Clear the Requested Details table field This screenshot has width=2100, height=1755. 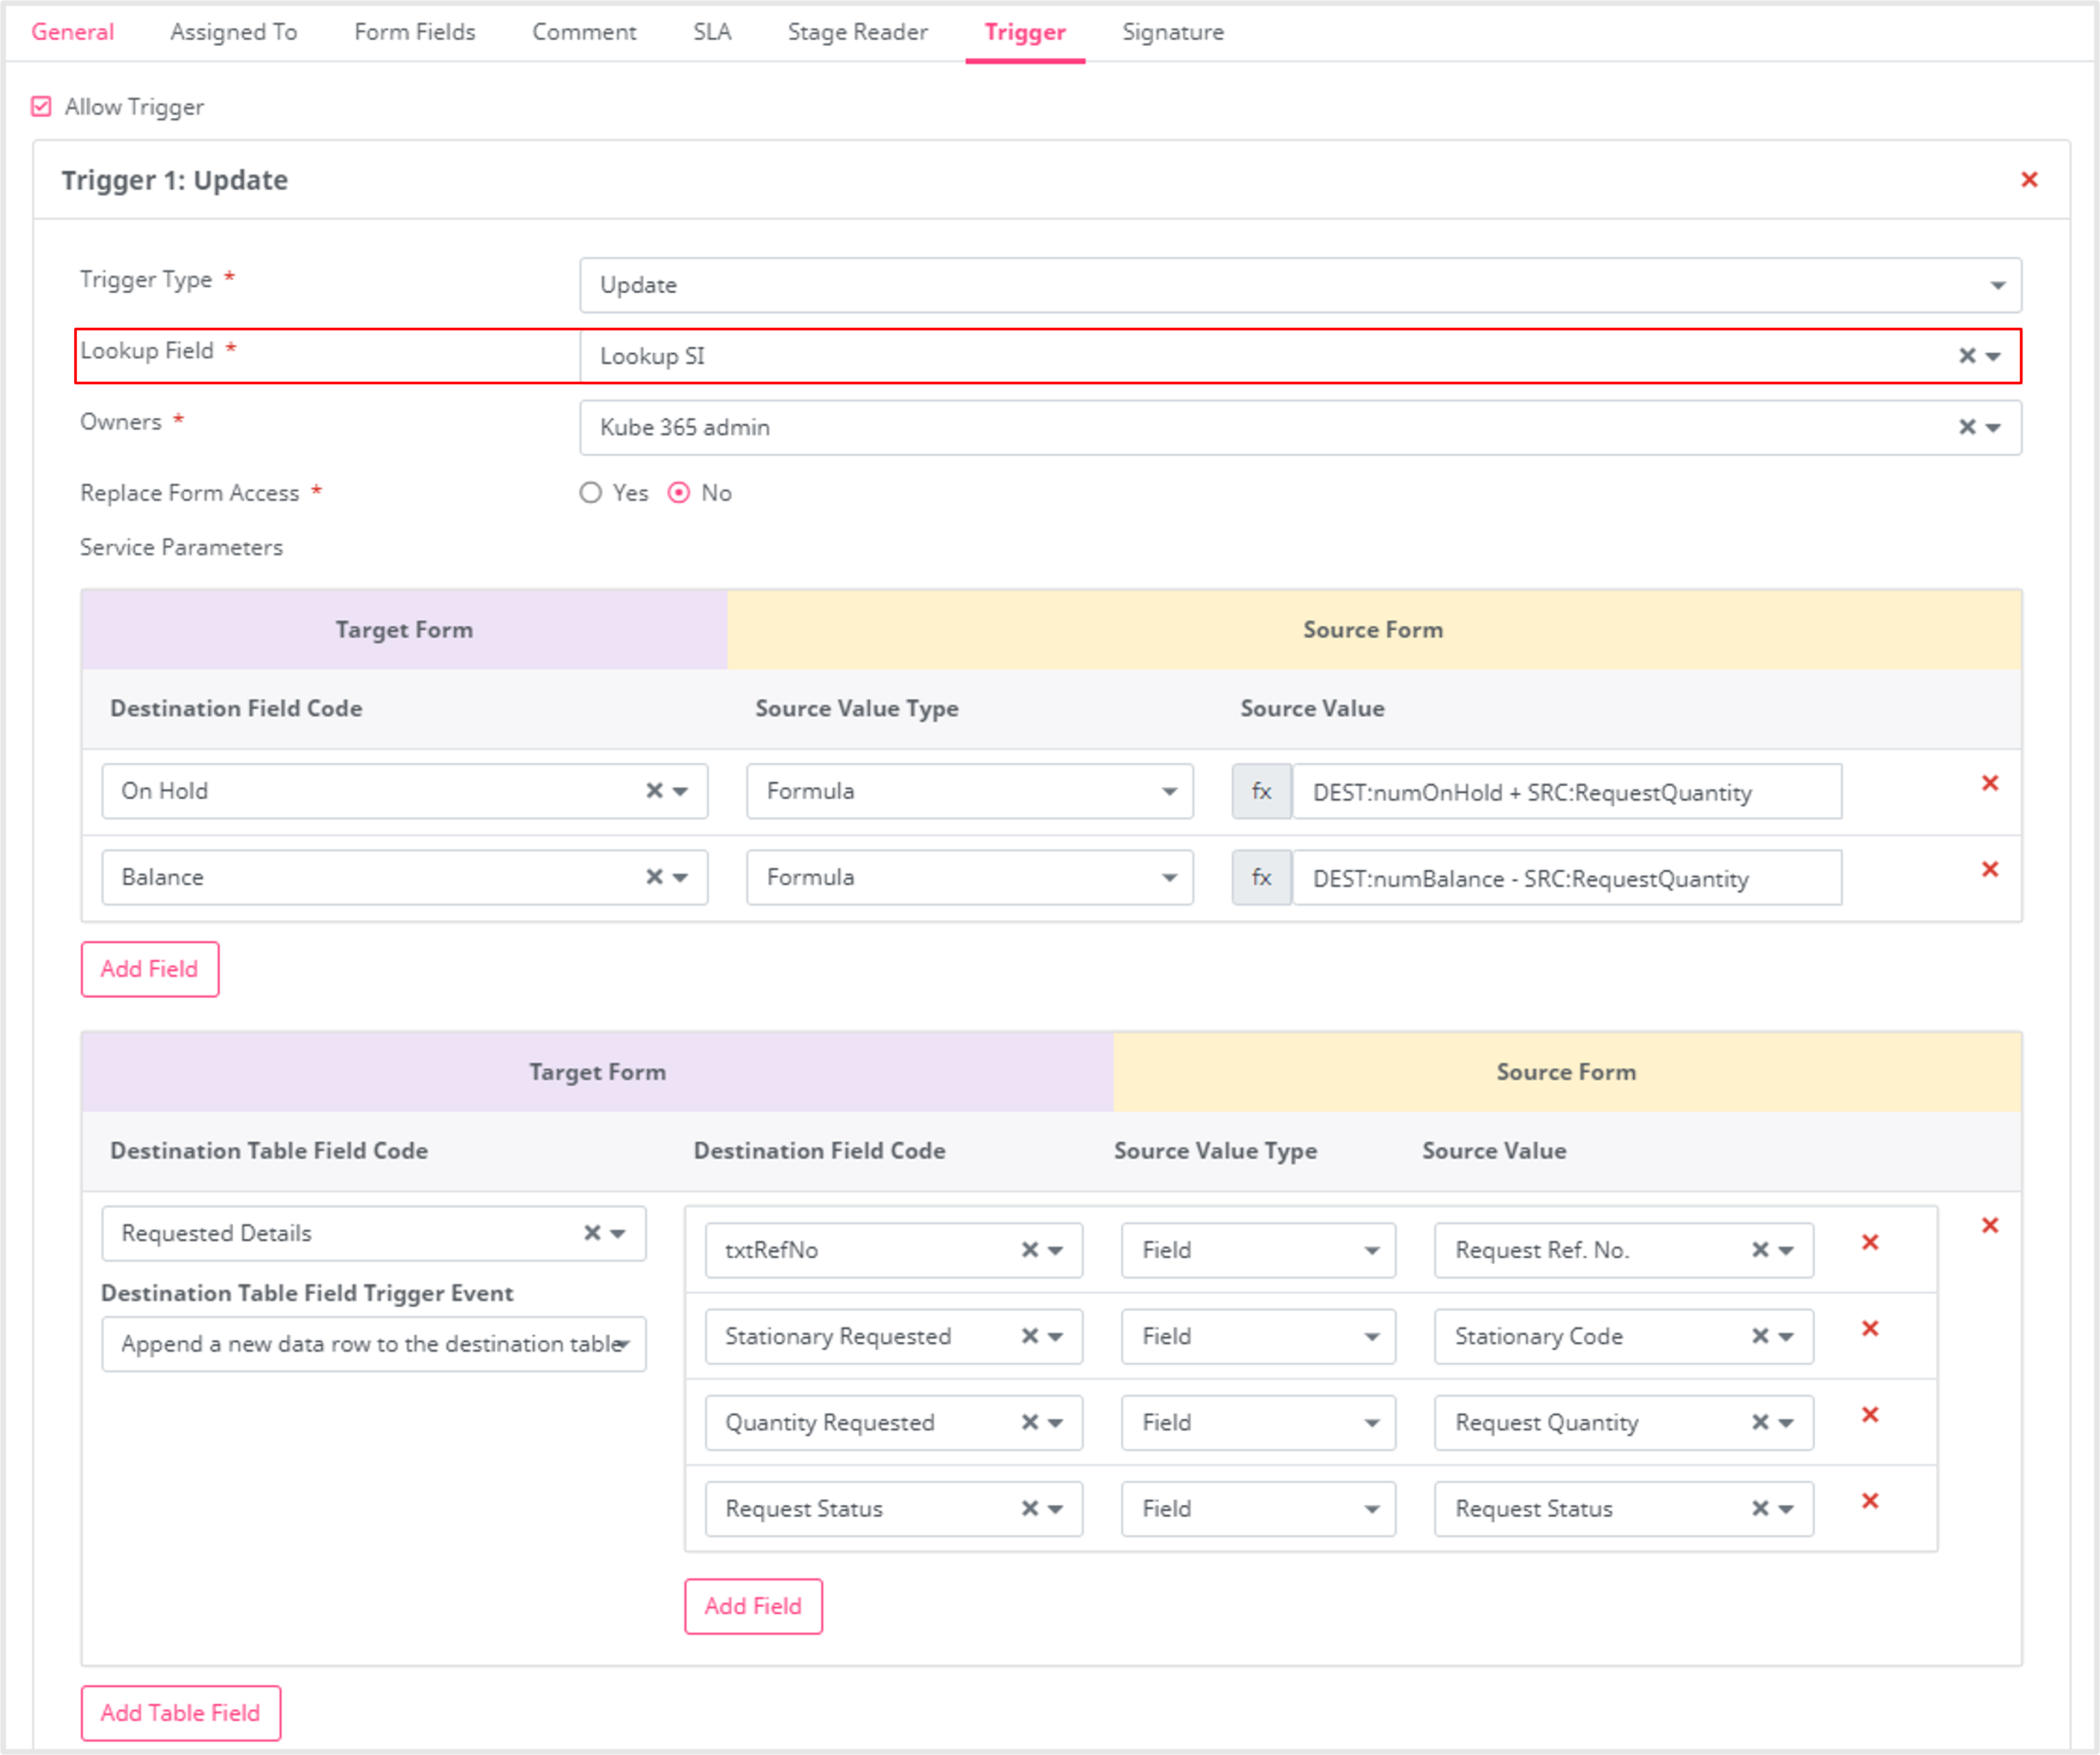(x=592, y=1233)
